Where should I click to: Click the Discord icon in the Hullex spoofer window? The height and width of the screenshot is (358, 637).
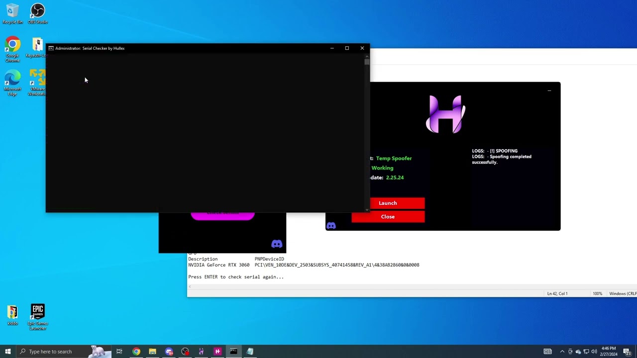pyautogui.click(x=331, y=226)
